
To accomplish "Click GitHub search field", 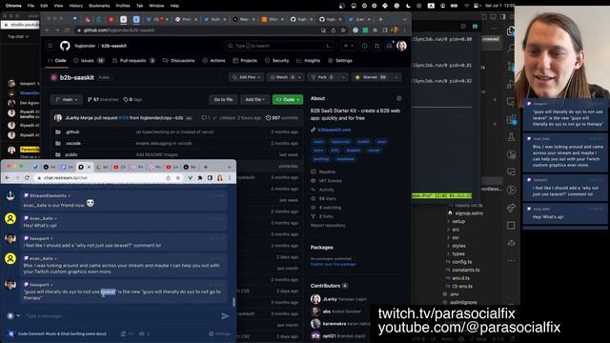I will (279, 46).
